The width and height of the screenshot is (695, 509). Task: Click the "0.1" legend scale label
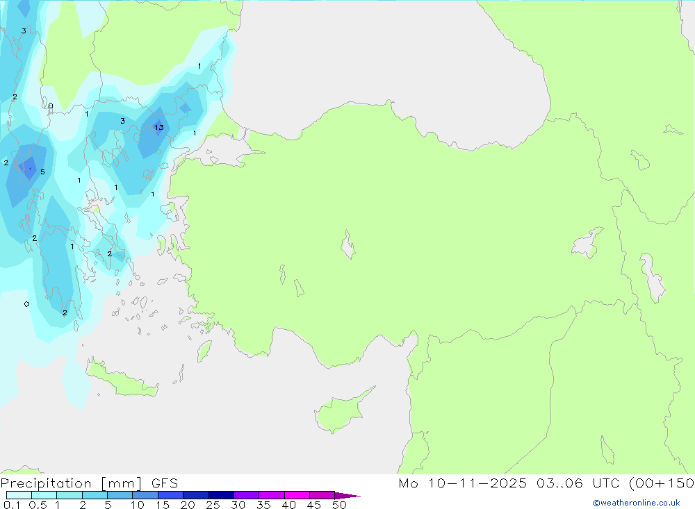point(12,505)
